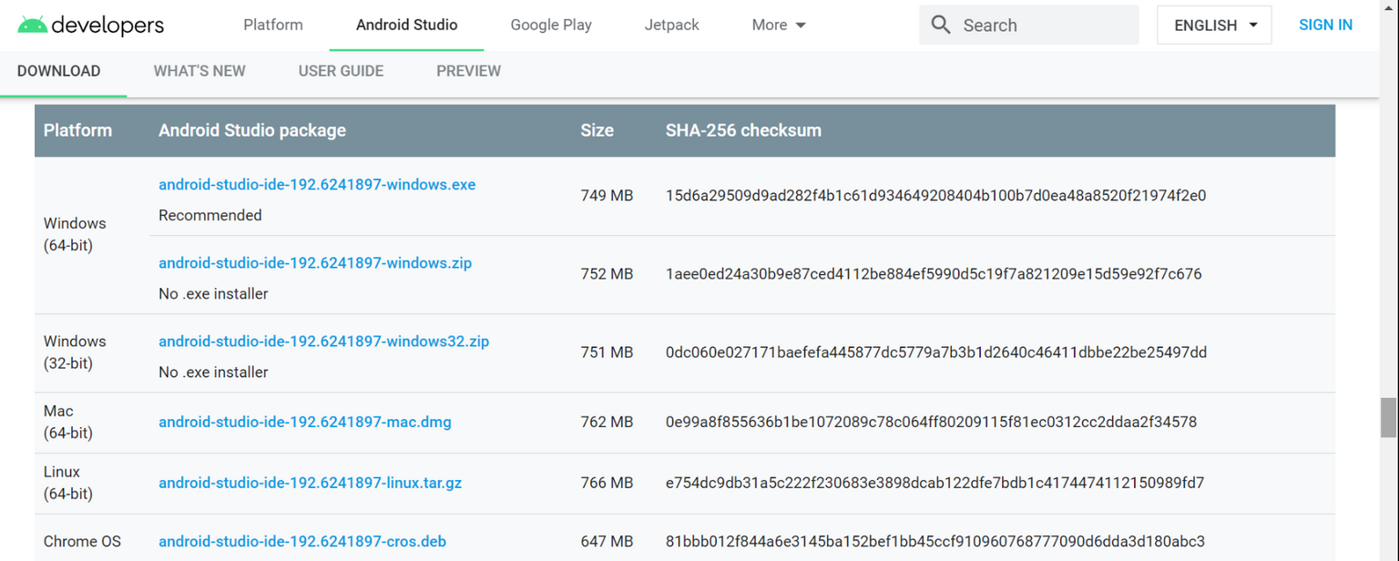Click the Recommended label under windows.exe

pyautogui.click(x=210, y=216)
